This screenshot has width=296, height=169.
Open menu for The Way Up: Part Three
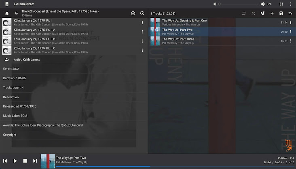tap(290, 41)
